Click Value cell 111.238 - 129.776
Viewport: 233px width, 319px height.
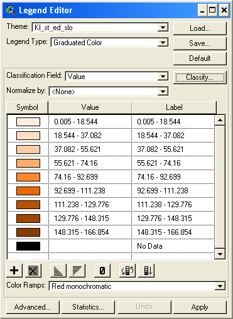(x=90, y=205)
